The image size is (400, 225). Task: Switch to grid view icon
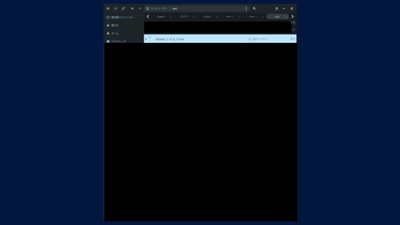click(x=277, y=8)
